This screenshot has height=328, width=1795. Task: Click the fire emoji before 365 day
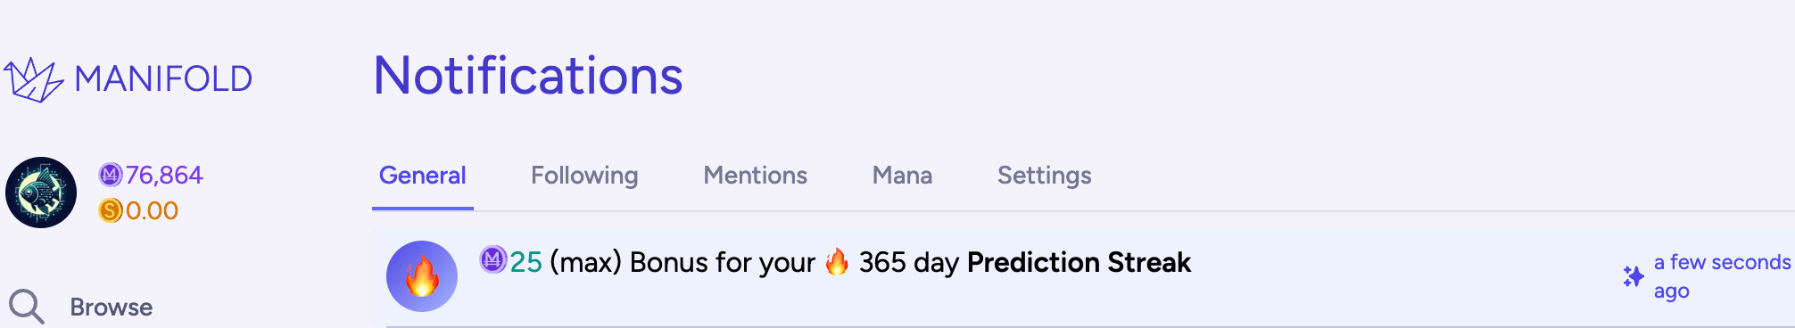837,262
